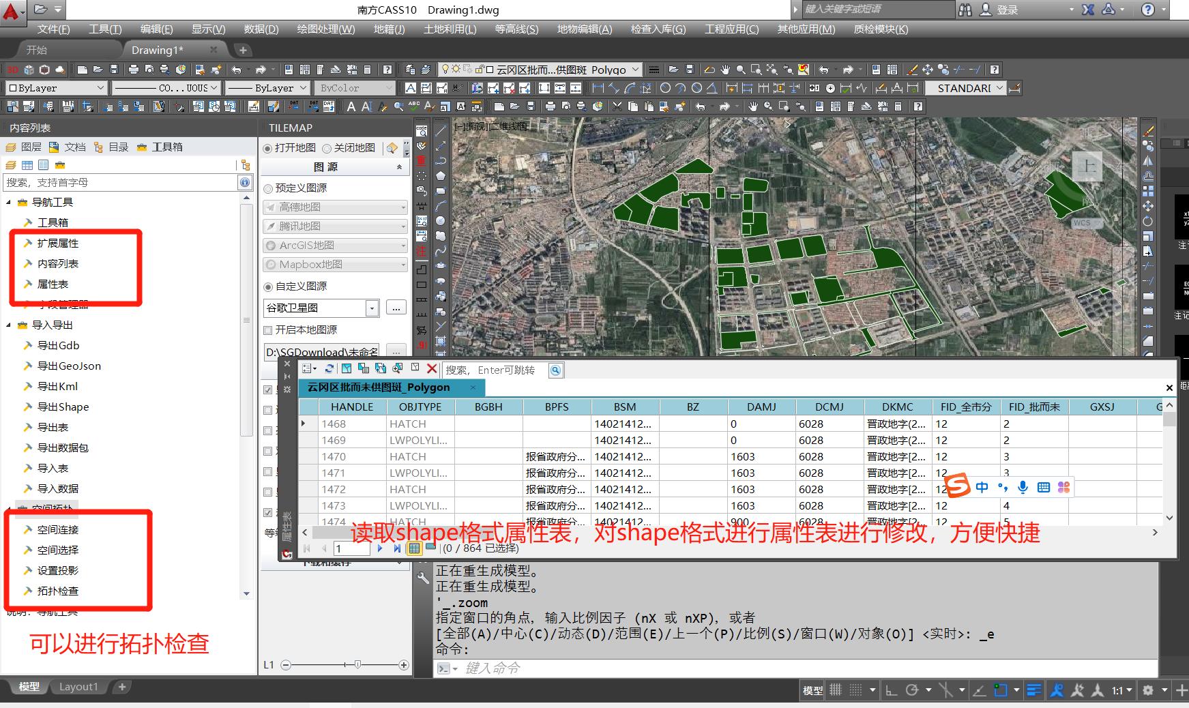Image resolution: width=1189 pixels, height=708 pixels.
Task: Collapse the 图源 section chevron
Action: (x=399, y=167)
